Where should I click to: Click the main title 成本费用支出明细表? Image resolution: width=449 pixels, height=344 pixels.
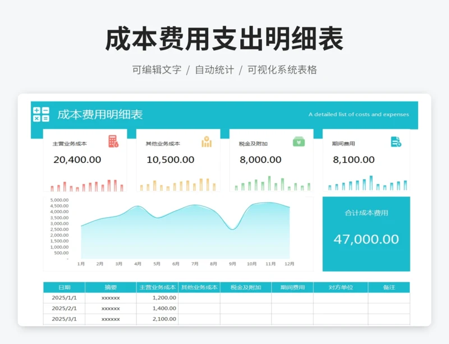[224, 39]
